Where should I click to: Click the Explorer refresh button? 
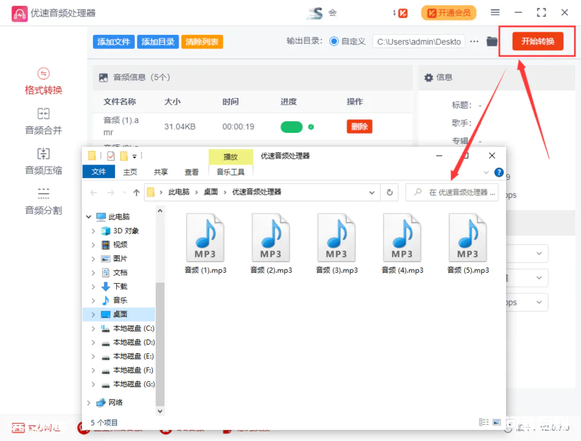(389, 192)
